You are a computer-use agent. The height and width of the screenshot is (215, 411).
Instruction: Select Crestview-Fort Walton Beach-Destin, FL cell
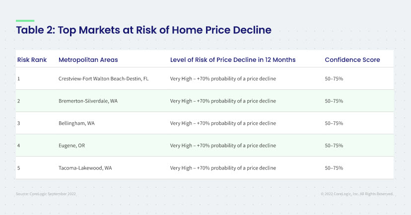point(104,78)
